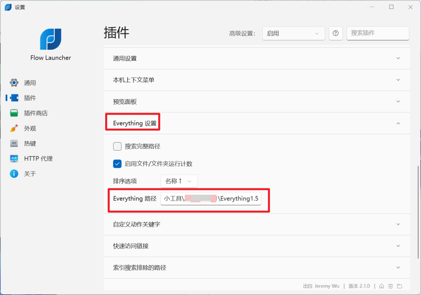Click the Flow Launcher name under logo

51,58
